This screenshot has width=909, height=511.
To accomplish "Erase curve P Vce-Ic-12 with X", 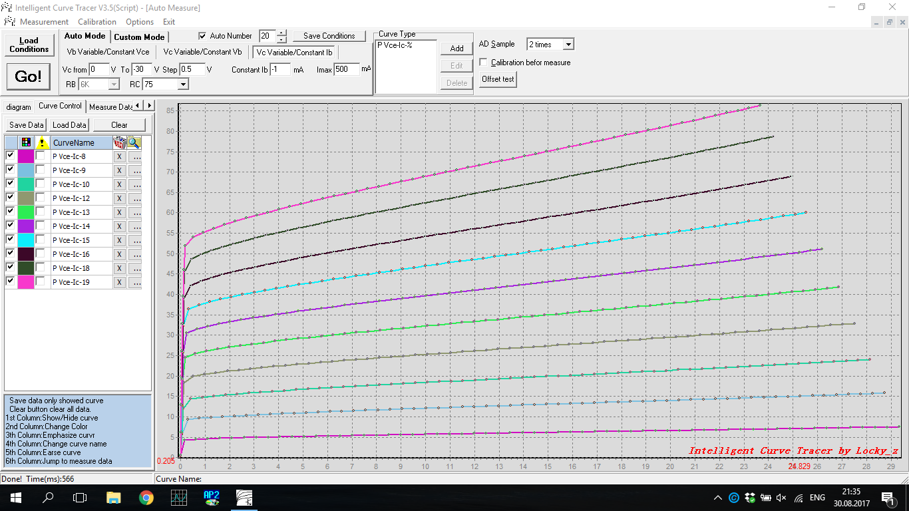I will (119, 198).
